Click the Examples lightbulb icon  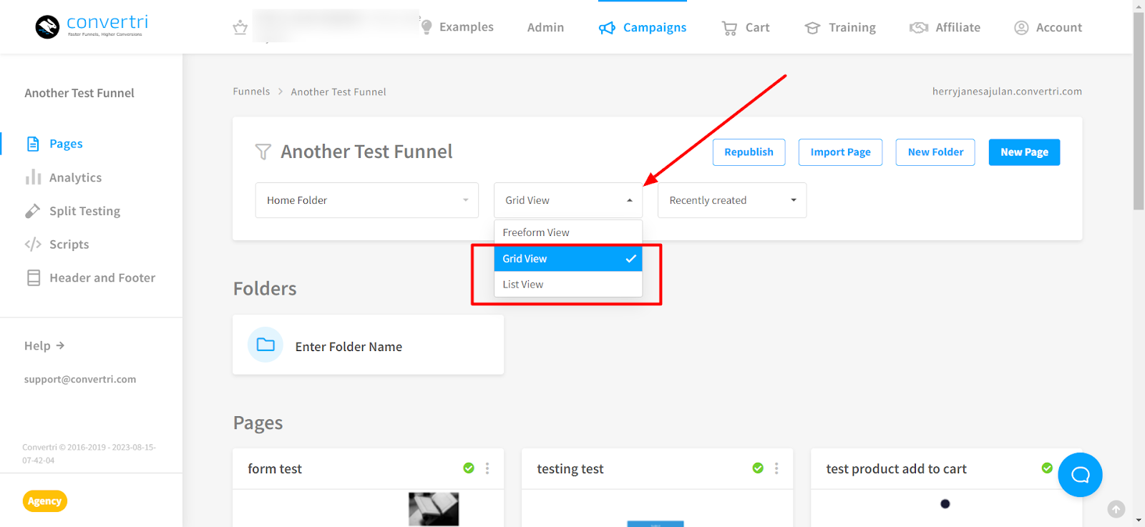(x=427, y=27)
